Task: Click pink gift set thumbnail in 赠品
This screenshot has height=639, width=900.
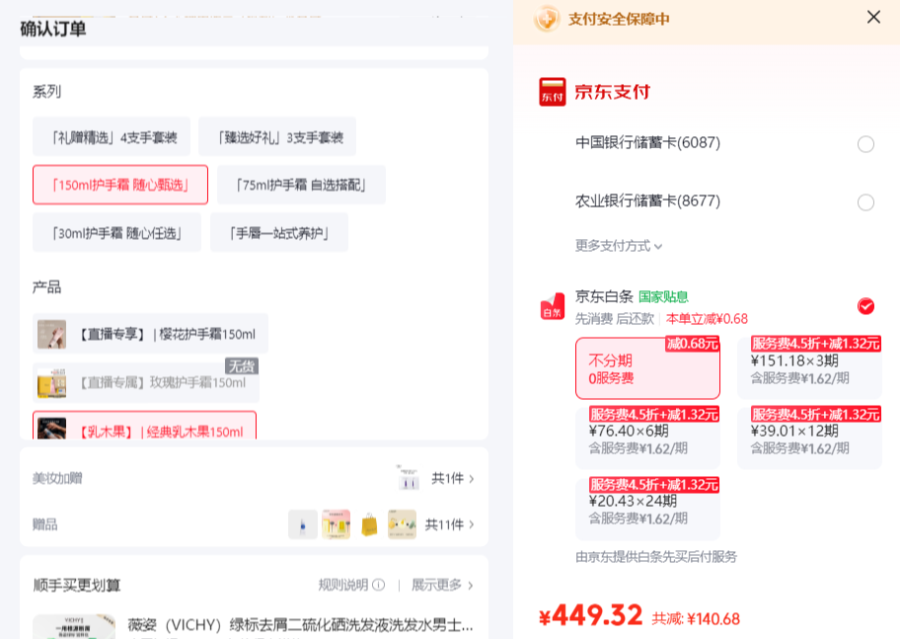Action: tap(336, 524)
